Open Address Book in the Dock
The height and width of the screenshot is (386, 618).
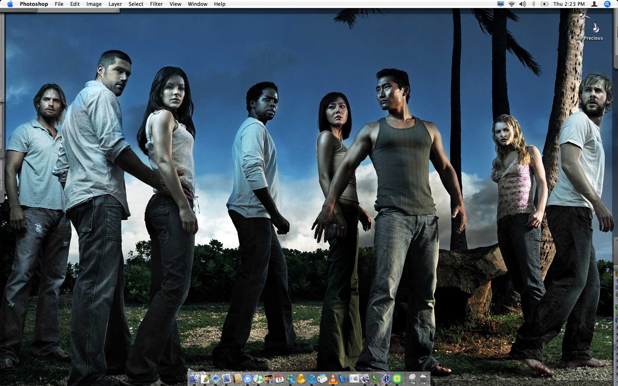(237, 379)
